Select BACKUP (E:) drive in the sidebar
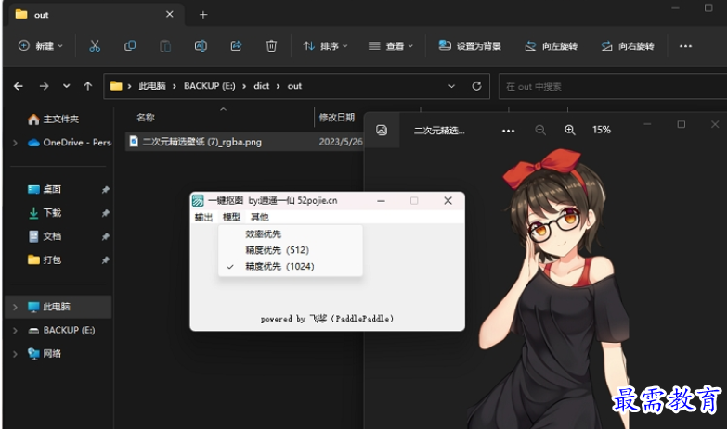727x429 pixels. click(61, 331)
